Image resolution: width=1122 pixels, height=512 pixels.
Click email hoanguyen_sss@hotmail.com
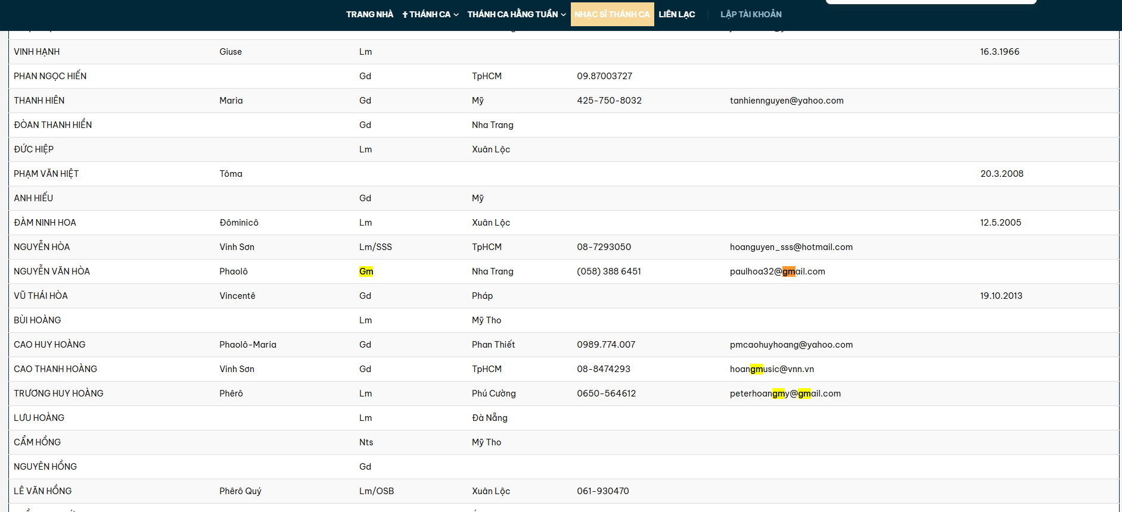point(791,247)
